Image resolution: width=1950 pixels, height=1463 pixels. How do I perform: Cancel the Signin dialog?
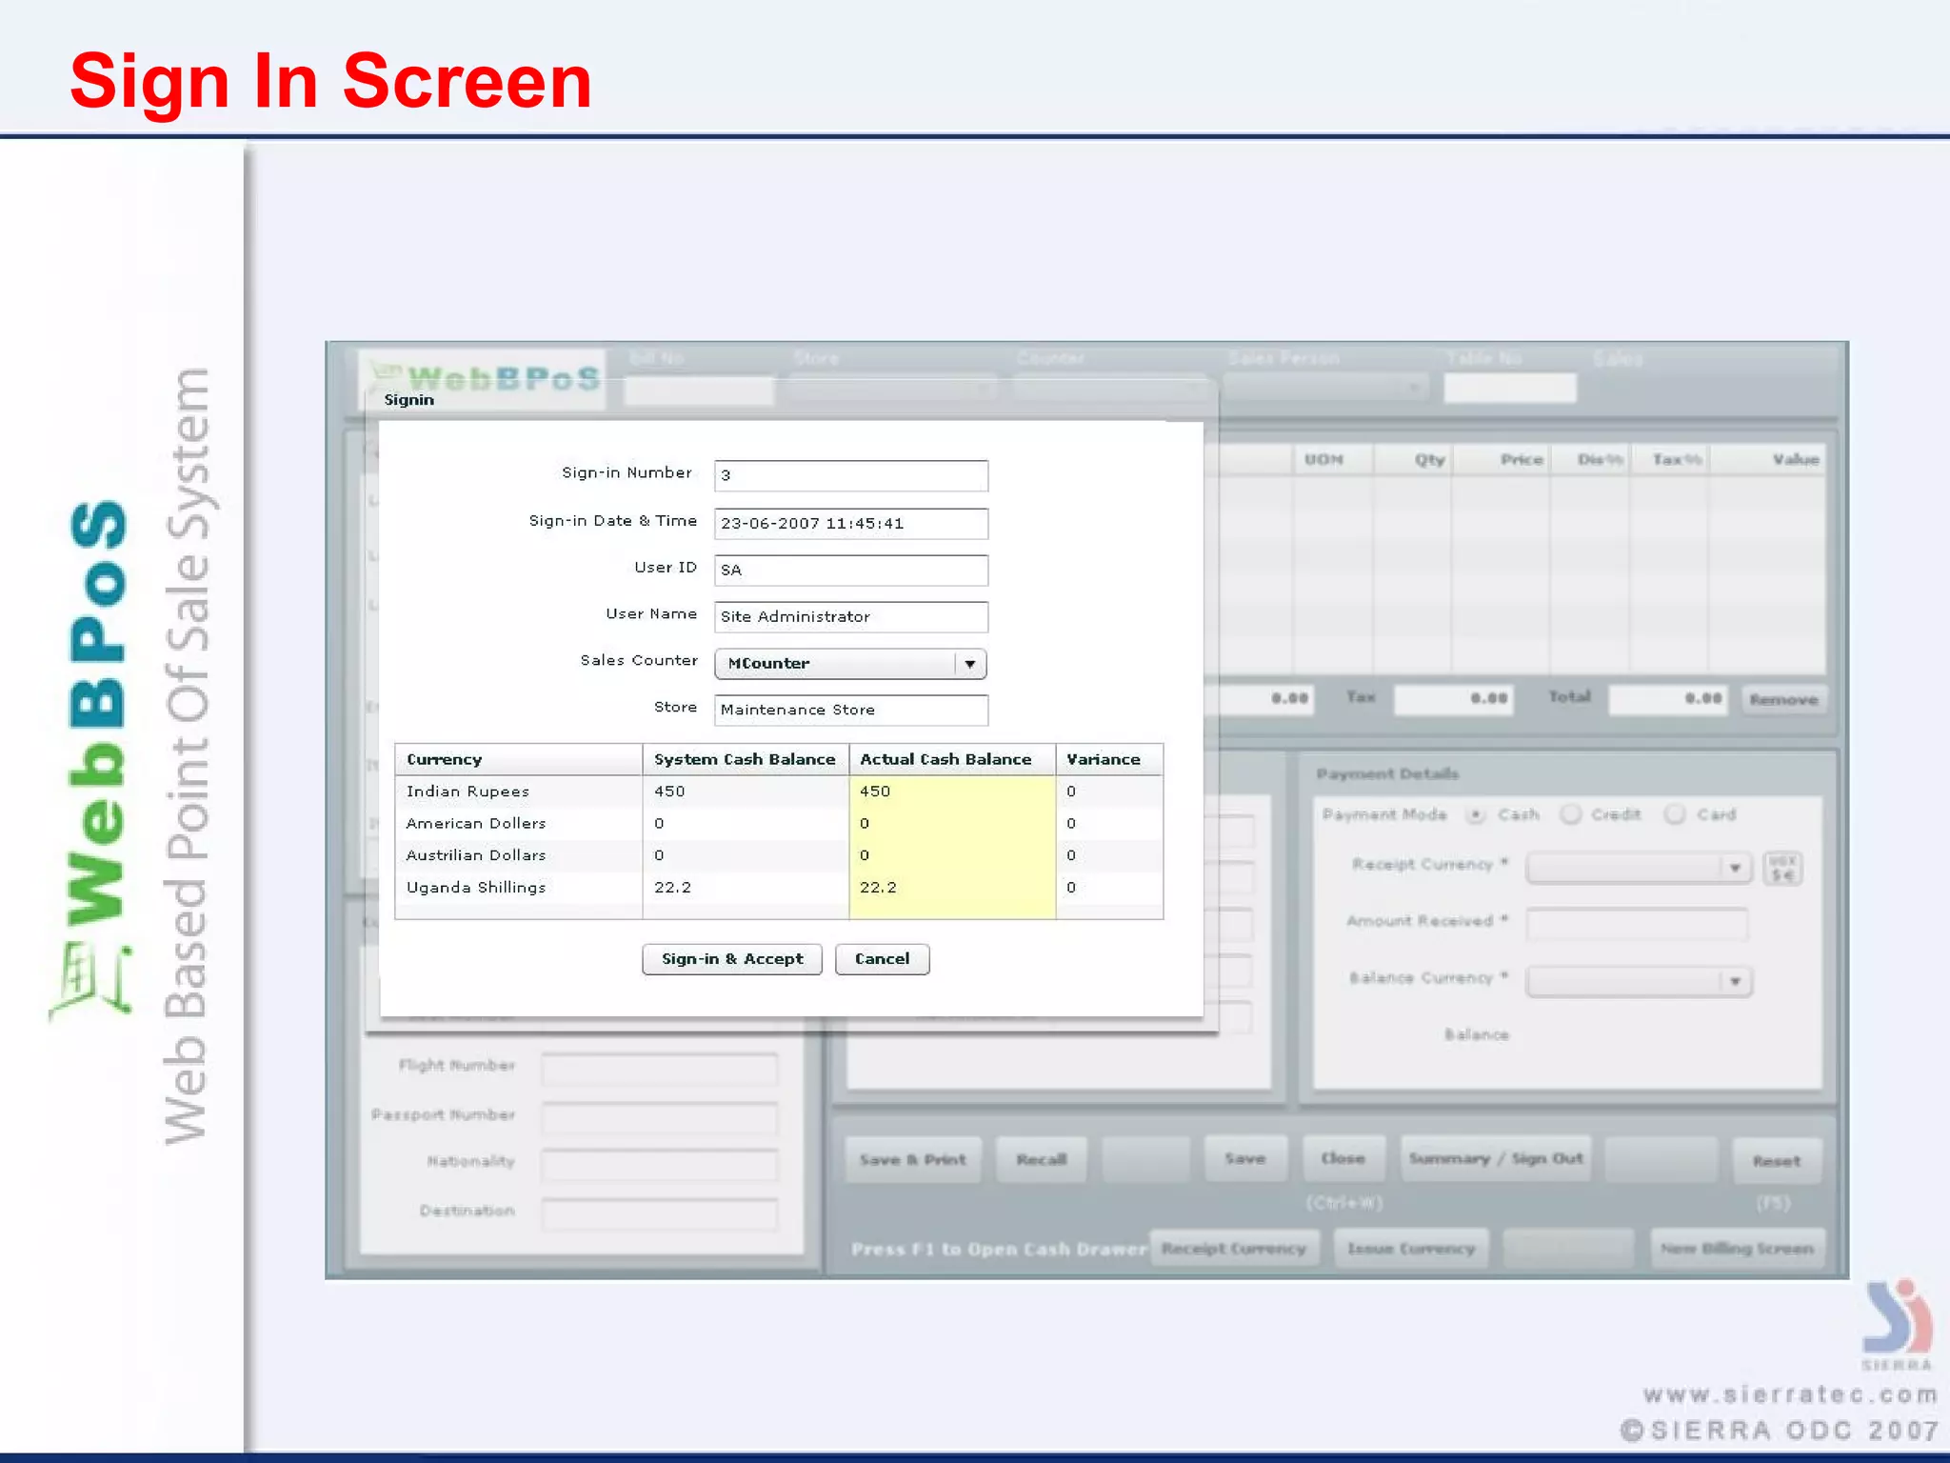(x=882, y=959)
